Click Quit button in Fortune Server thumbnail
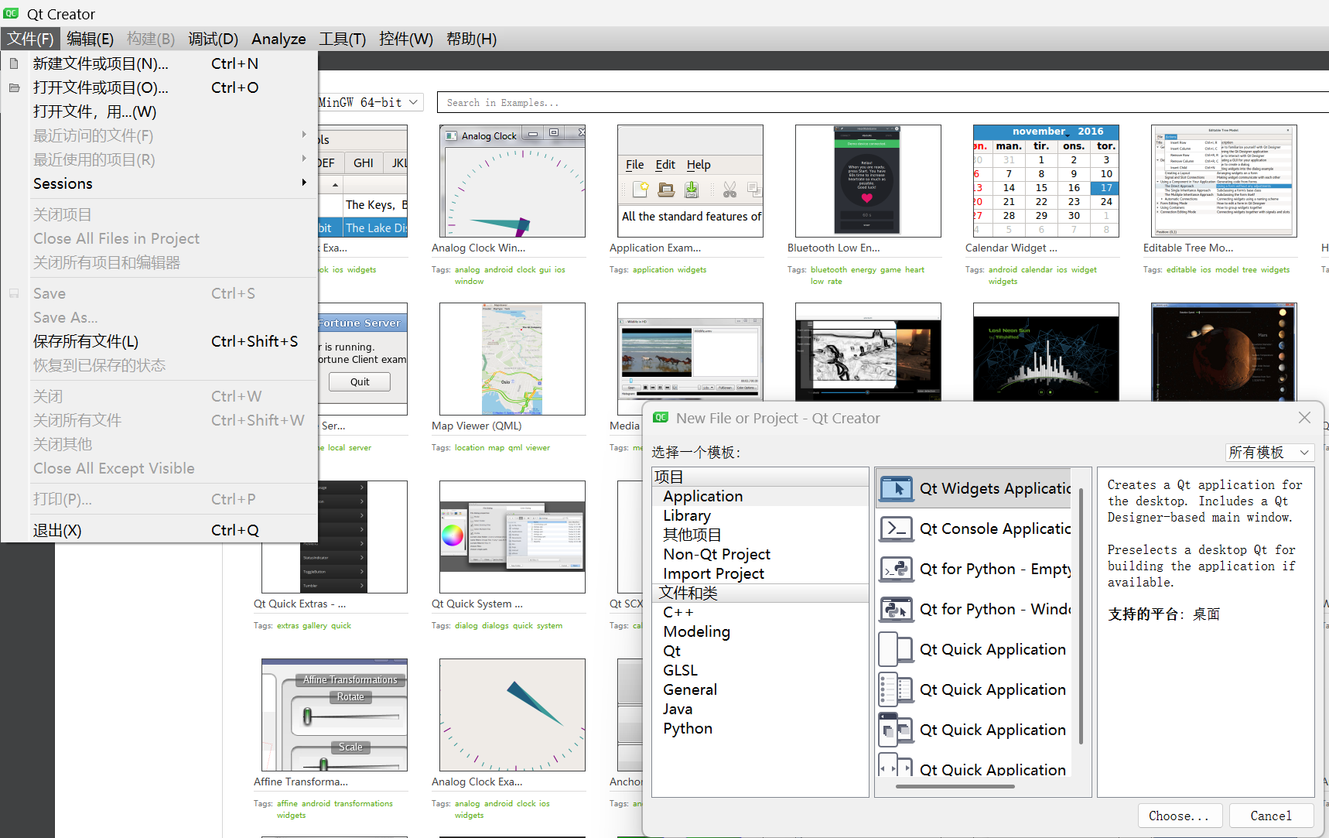1329x838 pixels. point(360,381)
